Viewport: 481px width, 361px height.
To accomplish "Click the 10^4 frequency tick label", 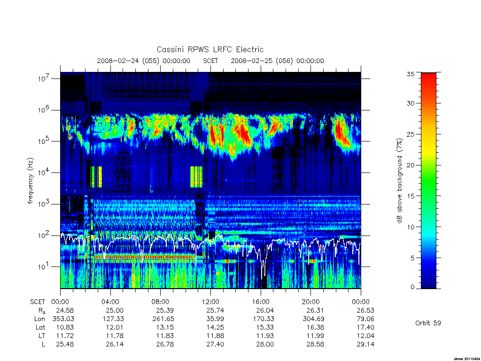I will point(44,173).
